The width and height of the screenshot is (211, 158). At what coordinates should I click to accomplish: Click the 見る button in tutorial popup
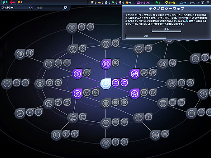(166, 29)
